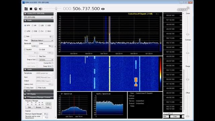Collapse the Audio panel

[39, 70]
